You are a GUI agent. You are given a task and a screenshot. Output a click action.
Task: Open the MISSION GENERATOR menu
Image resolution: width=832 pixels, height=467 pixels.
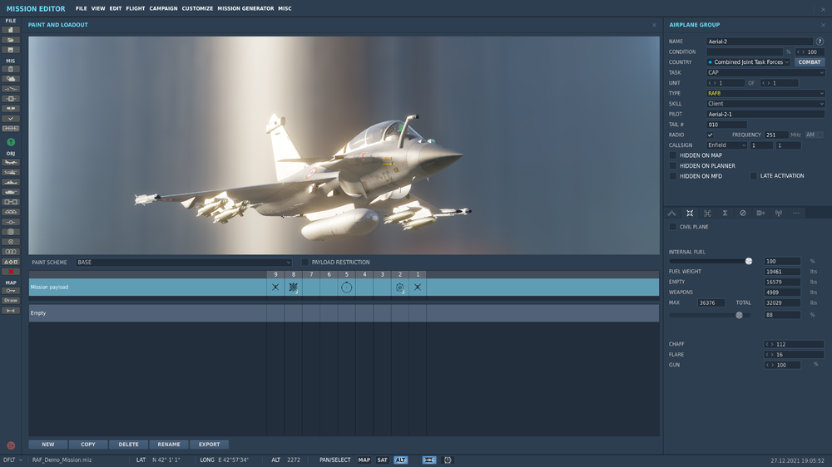pos(245,8)
